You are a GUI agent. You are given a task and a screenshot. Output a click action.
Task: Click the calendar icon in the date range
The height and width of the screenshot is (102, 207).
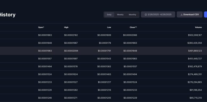click(x=146, y=15)
